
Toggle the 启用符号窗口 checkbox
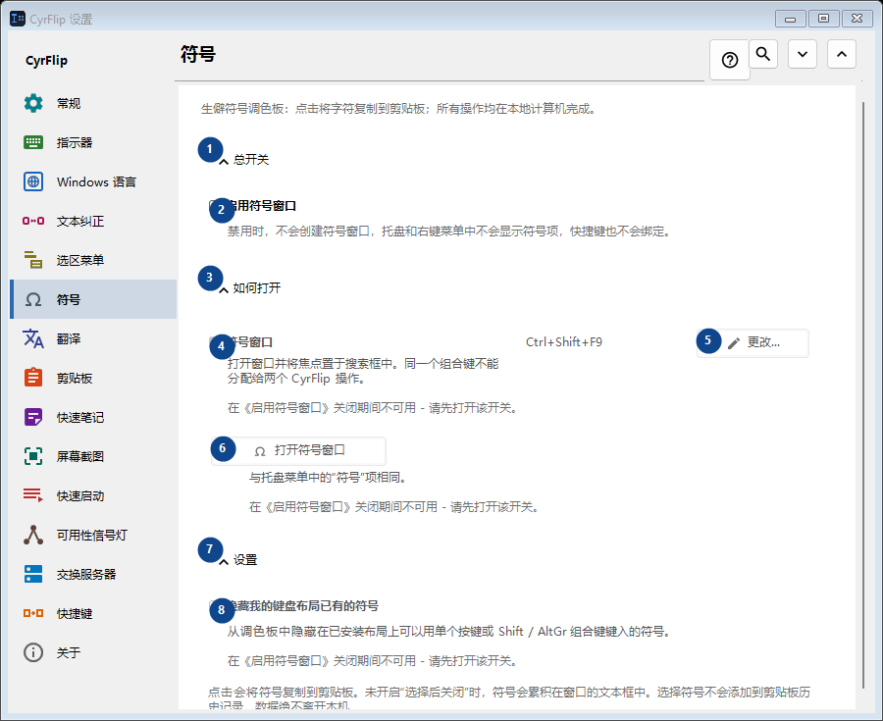215,206
